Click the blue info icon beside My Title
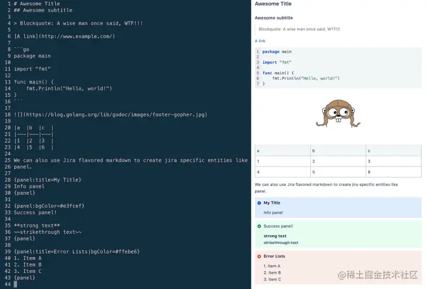Screen dimensions: 427x289 point(259,203)
